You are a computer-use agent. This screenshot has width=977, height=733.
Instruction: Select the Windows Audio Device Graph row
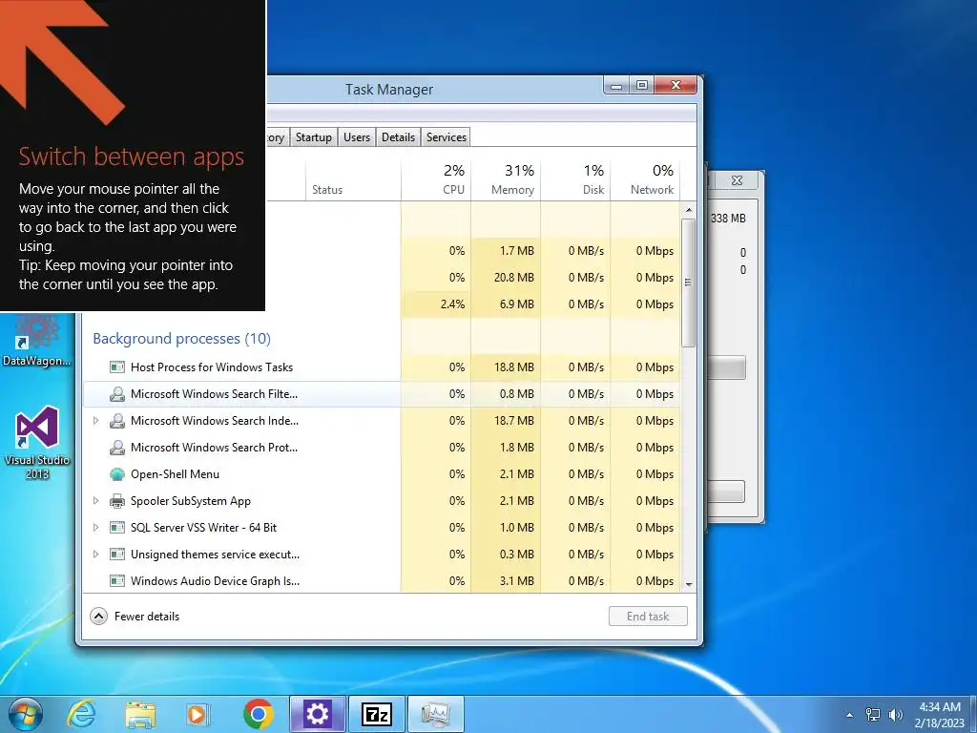[x=382, y=581]
